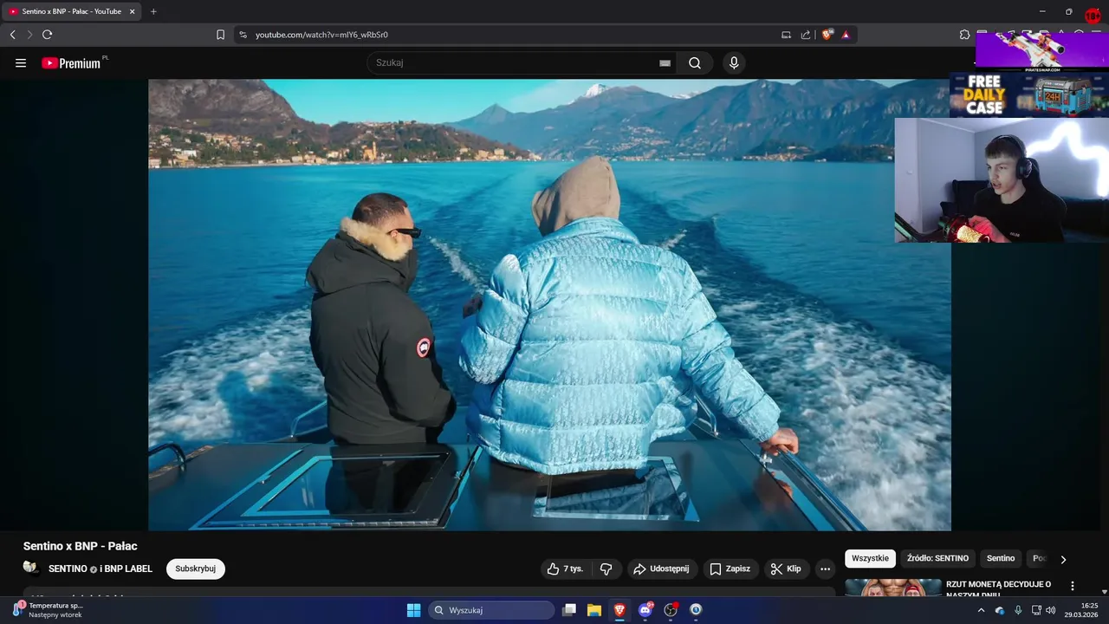The height and width of the screenshot is (624, 1109).
Task: Click the YouTube search magnifier button
Action: [x=695, y=63]
